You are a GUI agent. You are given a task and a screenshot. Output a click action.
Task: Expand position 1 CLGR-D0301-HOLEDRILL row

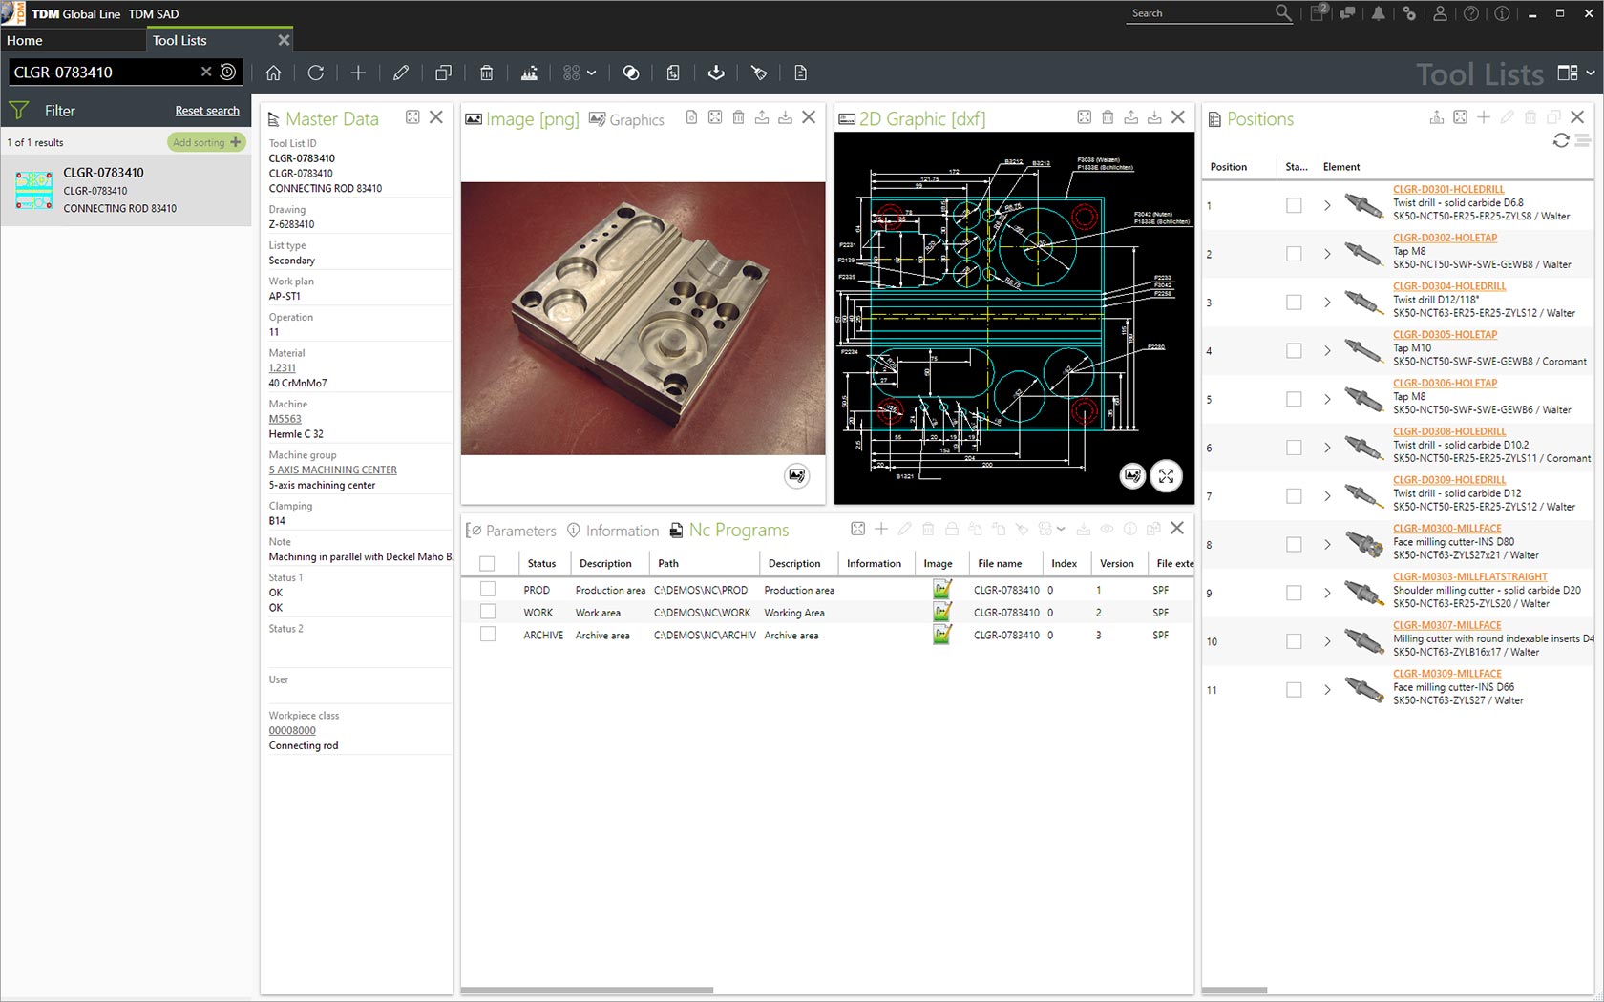pos(1327,205)
